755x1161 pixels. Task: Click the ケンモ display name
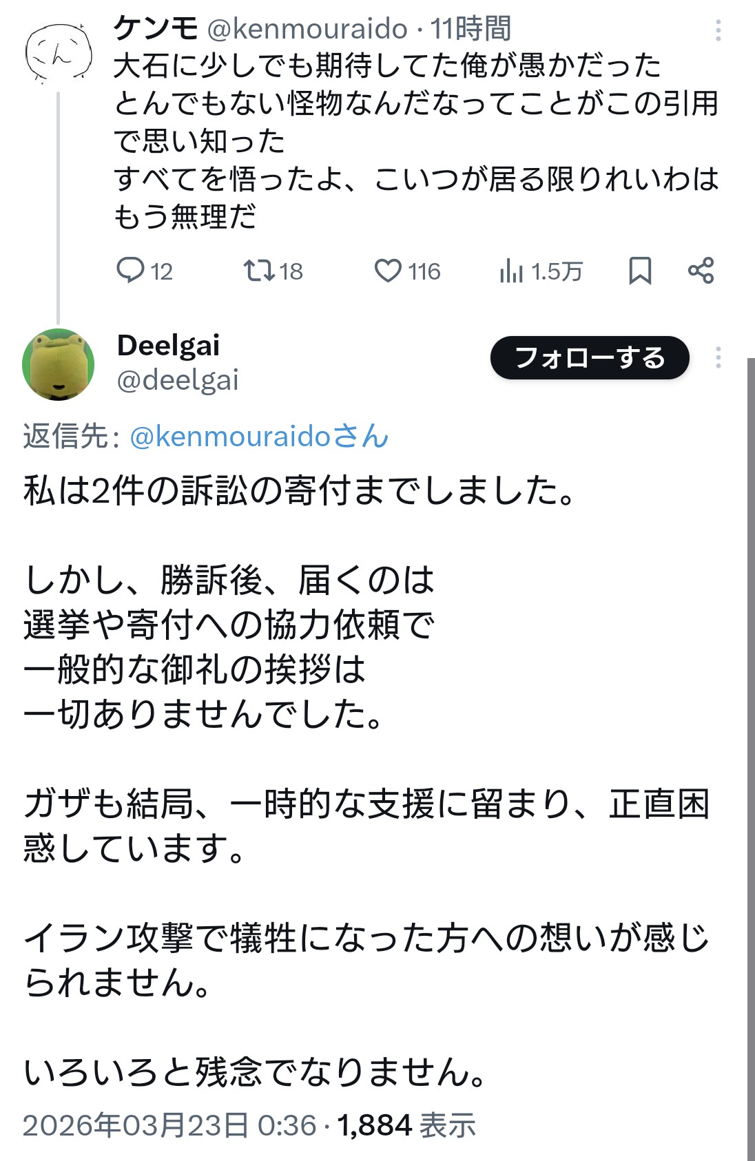tap(156, 29)
